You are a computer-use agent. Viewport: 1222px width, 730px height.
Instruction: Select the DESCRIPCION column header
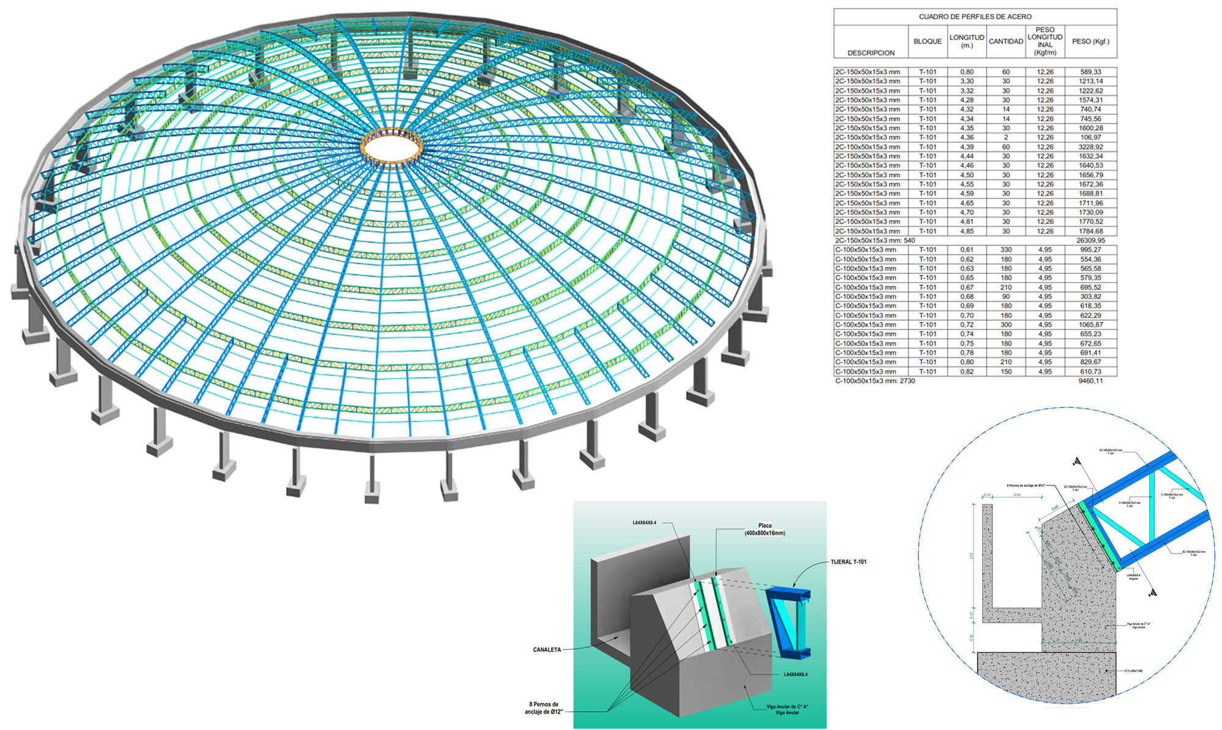point(871,53)
